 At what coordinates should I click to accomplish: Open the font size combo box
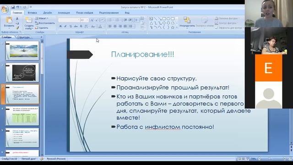(84, 20)
